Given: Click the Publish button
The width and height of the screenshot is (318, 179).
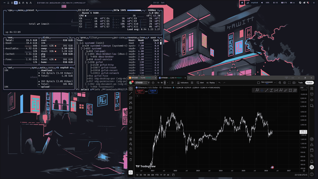Looking at the screenshot, I should (x=309, y=83).
